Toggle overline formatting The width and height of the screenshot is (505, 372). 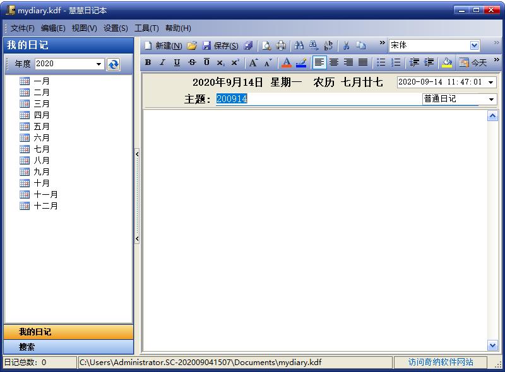coord(206,62)
